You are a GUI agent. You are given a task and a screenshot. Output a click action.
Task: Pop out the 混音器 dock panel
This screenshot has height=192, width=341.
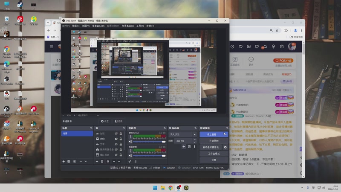coord(165,128)
